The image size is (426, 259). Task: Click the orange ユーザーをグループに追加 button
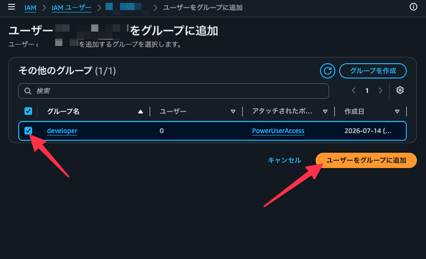(366, 160)
